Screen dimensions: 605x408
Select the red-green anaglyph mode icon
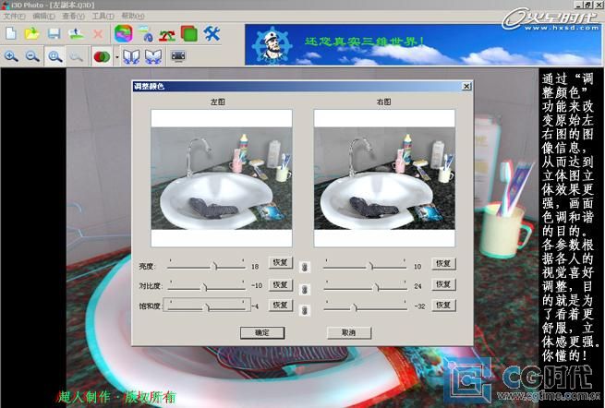coord(102,56)
